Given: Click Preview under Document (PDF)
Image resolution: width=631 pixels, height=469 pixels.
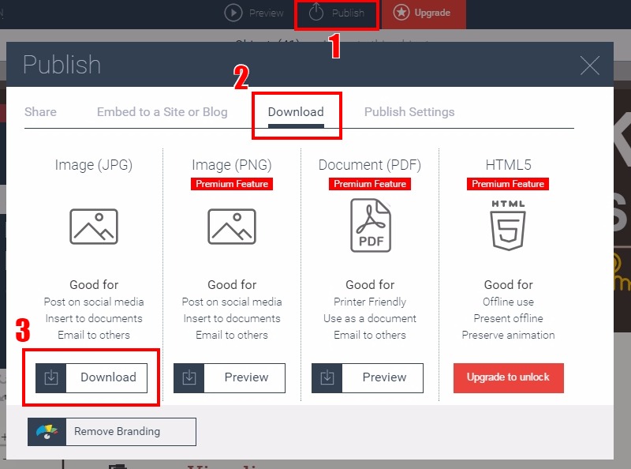Looking at the screenshot, I should tap(368, 378).
